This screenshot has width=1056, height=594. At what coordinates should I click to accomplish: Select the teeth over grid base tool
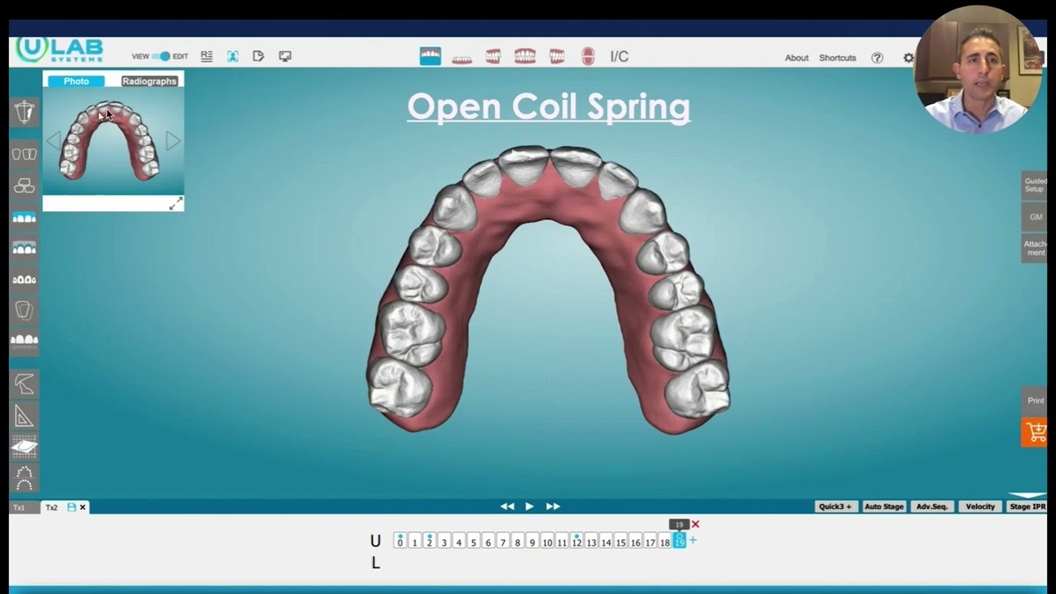click(x=24, y=341)
